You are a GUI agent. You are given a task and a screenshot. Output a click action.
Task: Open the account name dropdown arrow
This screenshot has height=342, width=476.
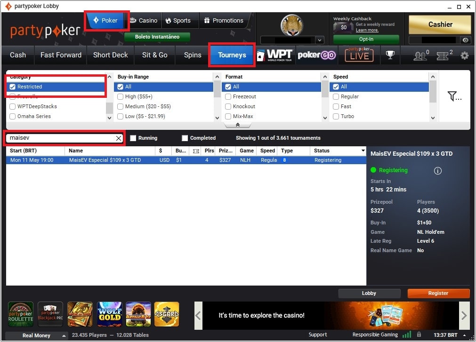[319, 40]
